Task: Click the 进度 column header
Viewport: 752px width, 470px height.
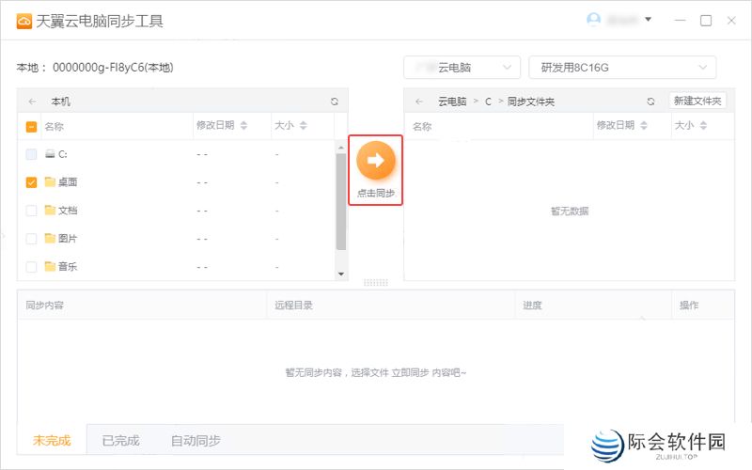Action: coord(532,305)
